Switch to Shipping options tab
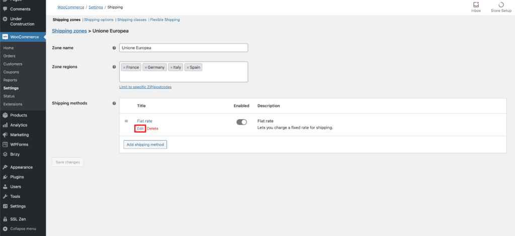Screen dimensions: 515x236 coord(99,20)
